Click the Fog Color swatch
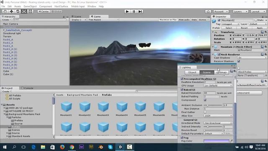 (216, 141)
